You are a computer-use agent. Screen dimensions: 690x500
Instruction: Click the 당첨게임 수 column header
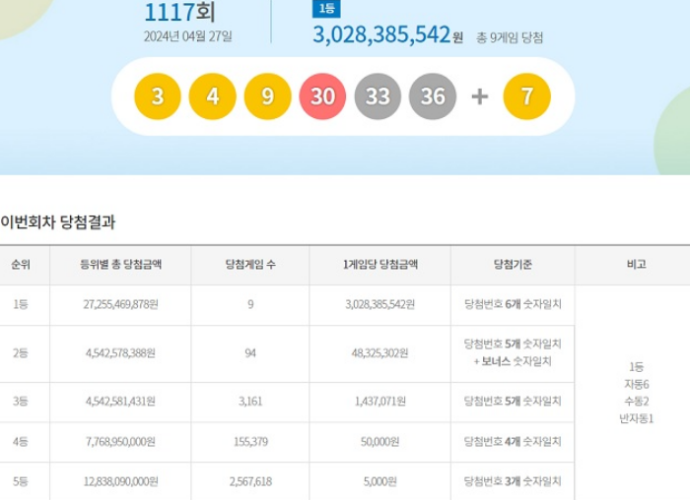[x=250, y=265]
